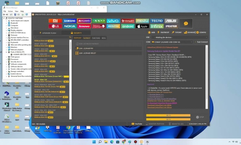Select the MediaTek brand logo
Screen dimensions: 241x145
click(113, 26)
